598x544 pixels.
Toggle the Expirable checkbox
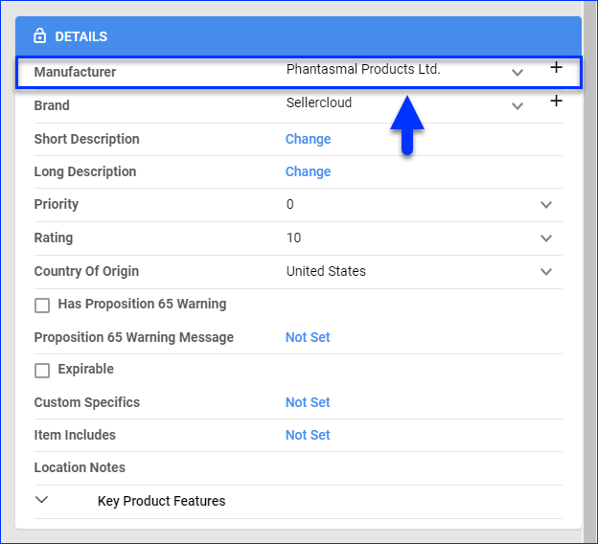click(x=42, y=371)
